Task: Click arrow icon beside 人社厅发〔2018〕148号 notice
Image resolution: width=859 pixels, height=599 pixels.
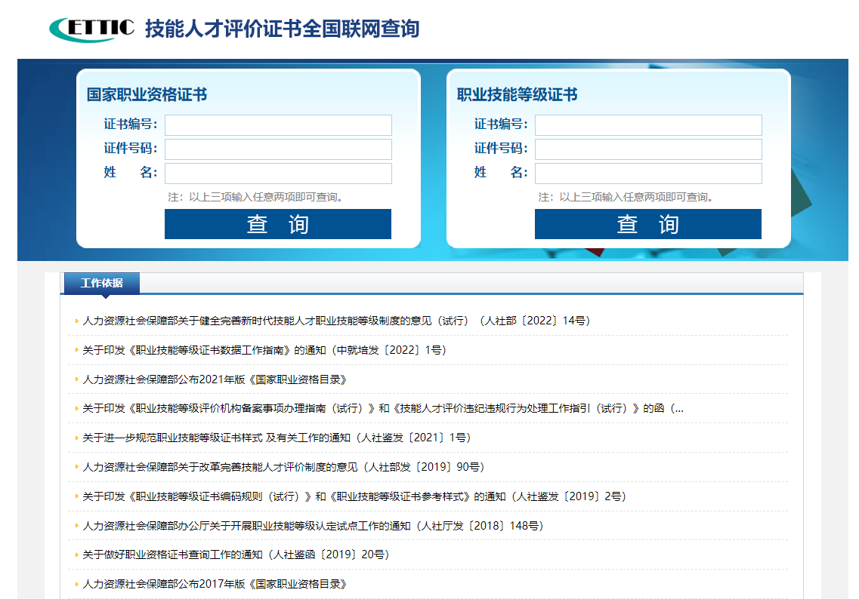Action: (76, 526)
